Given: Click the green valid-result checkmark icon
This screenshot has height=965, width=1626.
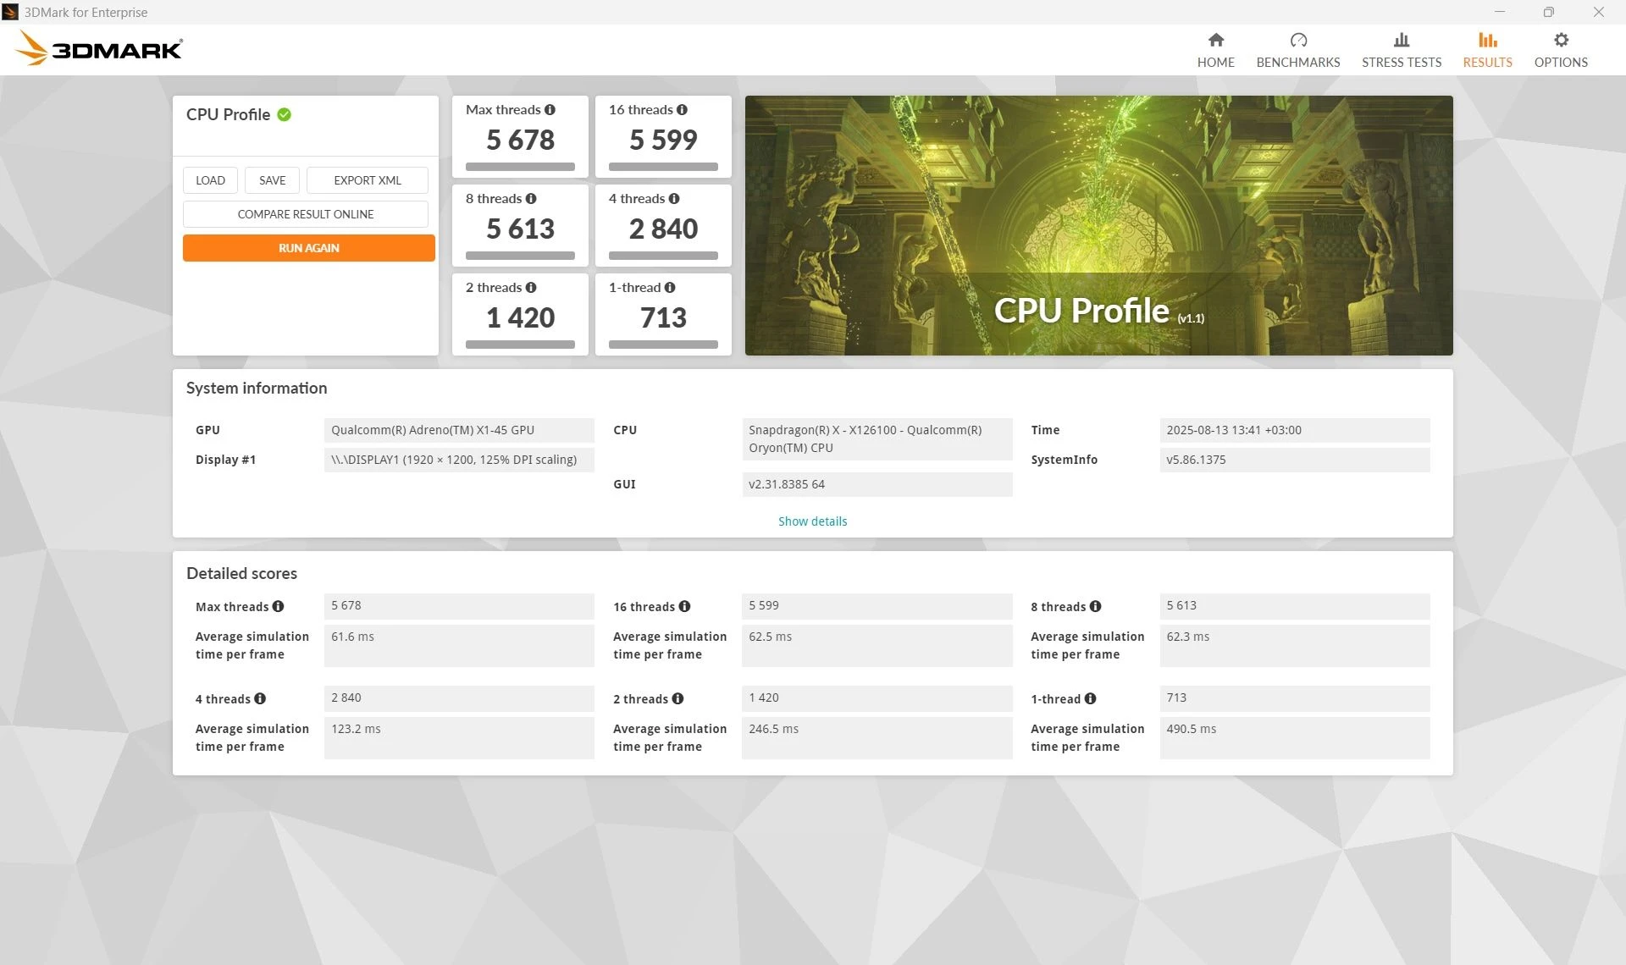Looking at the screenshot, I should (x=284, y=114).
